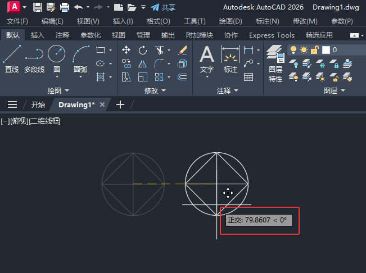366x273 pixels.
Task: Click the Ellipse draw tool icon
Action: (x=101, y=63)
